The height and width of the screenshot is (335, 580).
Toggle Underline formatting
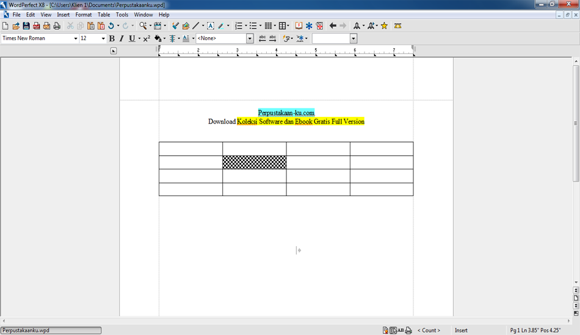[131, 38]
